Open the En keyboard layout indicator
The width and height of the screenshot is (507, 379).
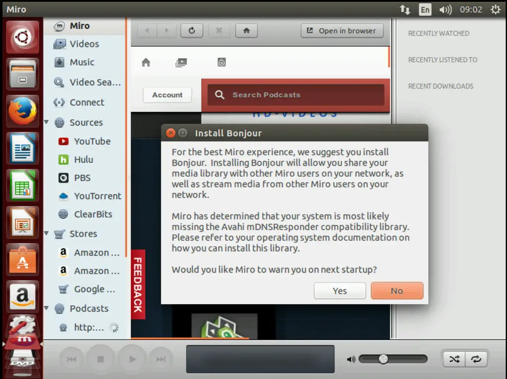pyautogui.click(x=425, y=9)
